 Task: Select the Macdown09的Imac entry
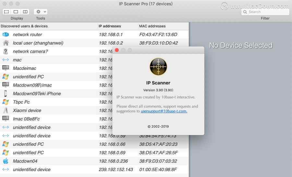32,85
